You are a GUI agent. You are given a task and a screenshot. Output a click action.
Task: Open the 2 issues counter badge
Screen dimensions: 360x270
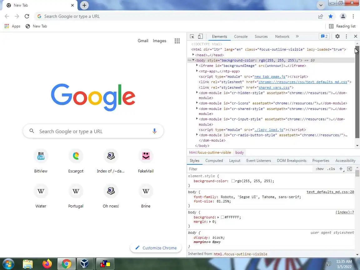[x=324, y=36]
